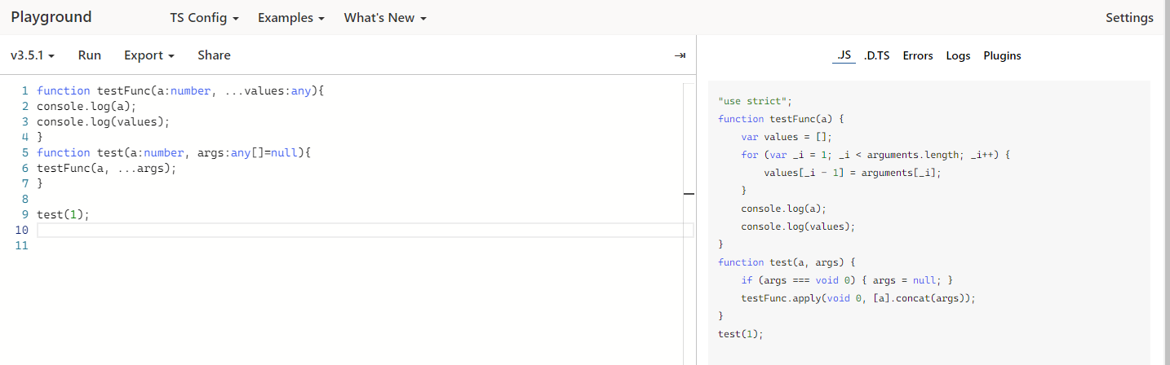Click the "use strict" line in JS output

pyautogui.click(x=755, y=101)
